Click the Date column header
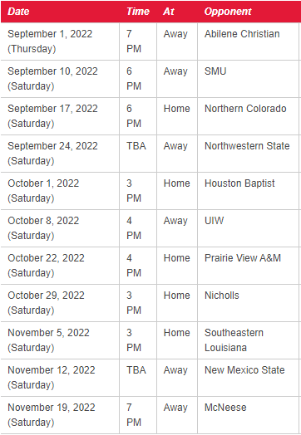Image resolution: width=301 pixels, height=435 pixels. [x=18, y=12]
